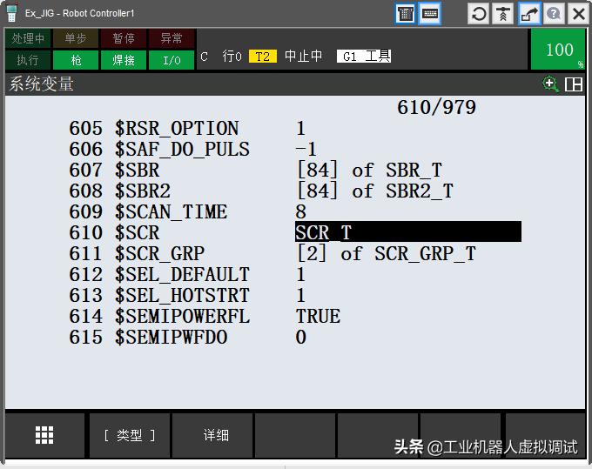The image size is (592, 469).
Task: Select row 610 $SCR variable name
Action: click(137, 232)
